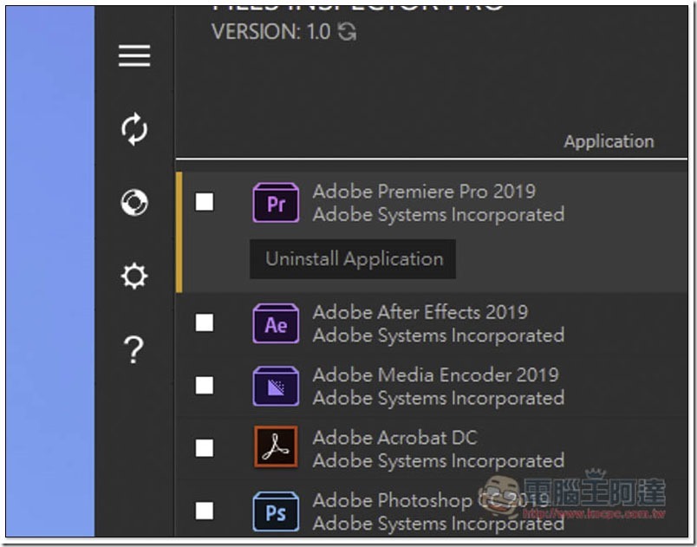
Task: Check the Adobe After Effects 2019 checkbox
Action: 205,323
